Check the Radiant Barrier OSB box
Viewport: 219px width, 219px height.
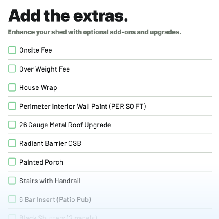click(12, 143)
